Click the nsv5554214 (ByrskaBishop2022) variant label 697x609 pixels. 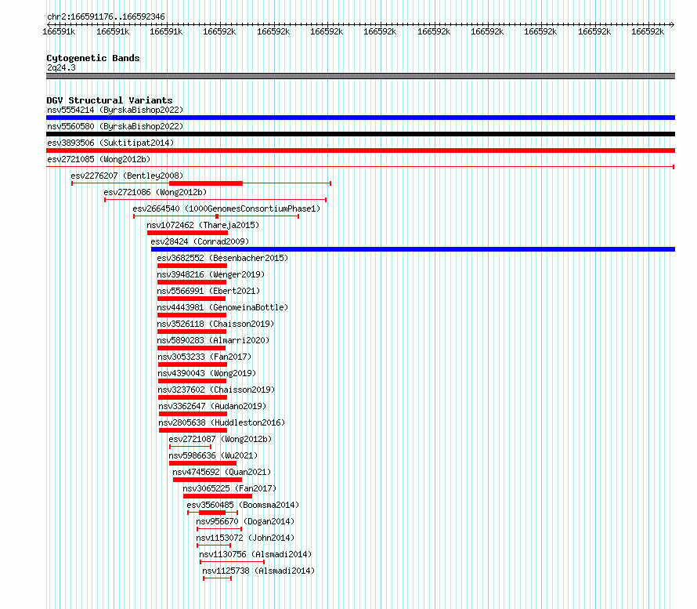point(115,110)
